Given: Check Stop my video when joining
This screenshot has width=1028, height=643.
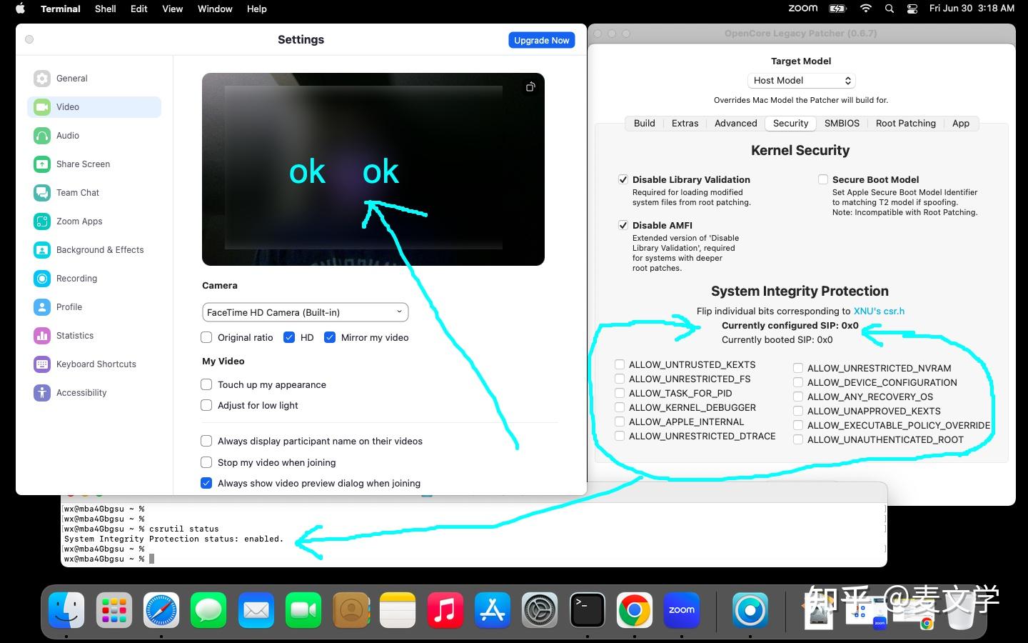Looking at the screenshot, I should [206, 462].
